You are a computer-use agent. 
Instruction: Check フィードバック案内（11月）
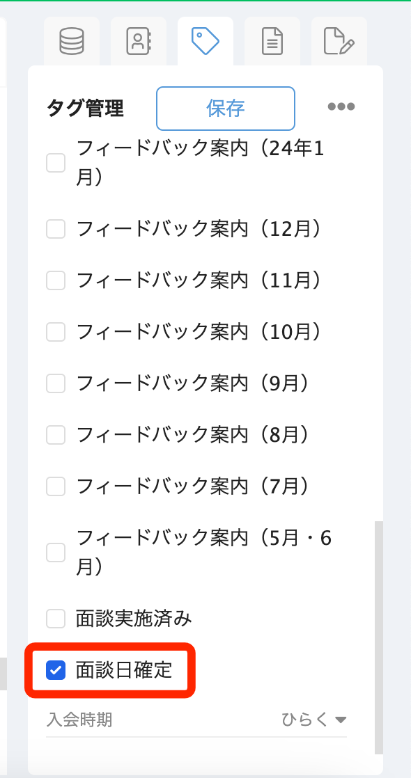55,280
